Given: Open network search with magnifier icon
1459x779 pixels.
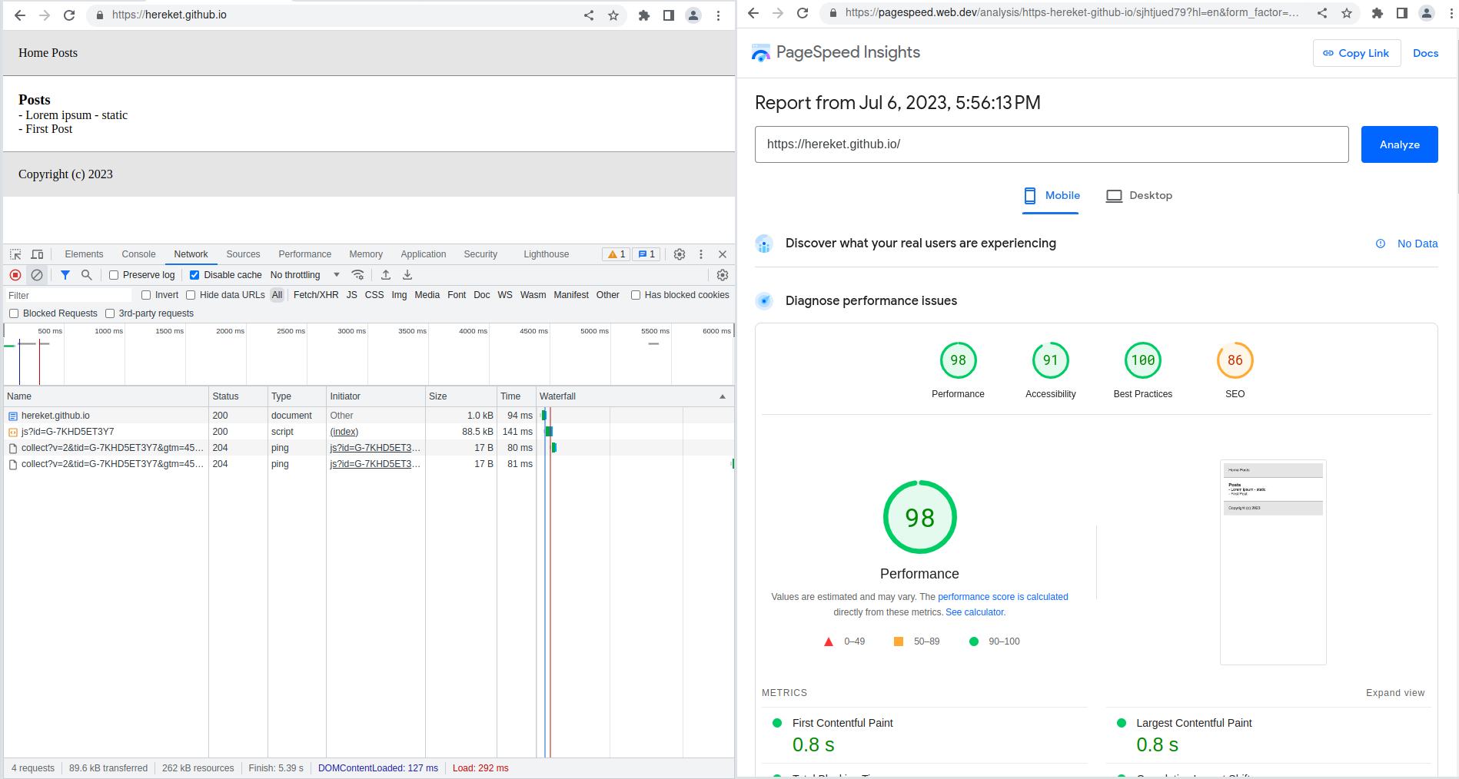Looking at the screenshot, I should point(87,275).
